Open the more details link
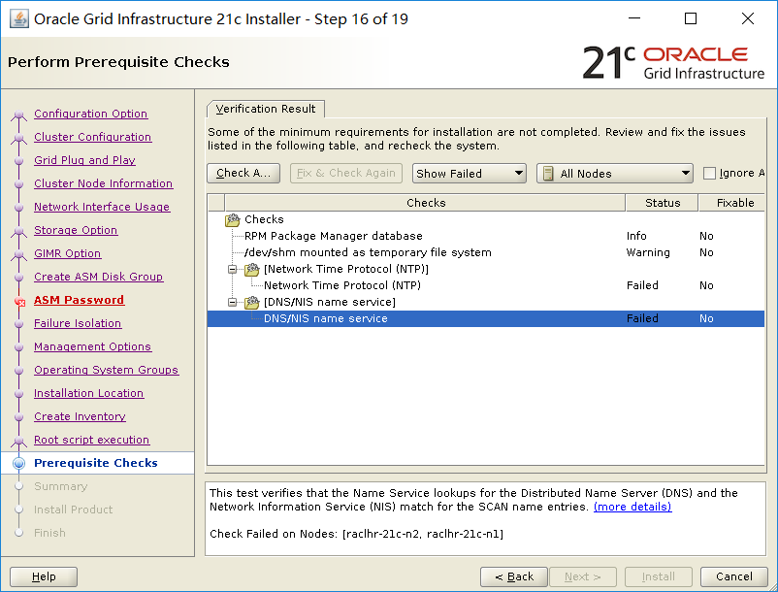 (632, 507)
